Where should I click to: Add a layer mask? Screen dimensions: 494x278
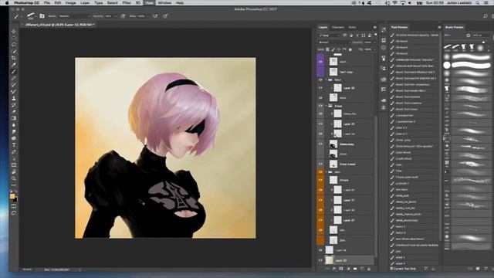341,269
